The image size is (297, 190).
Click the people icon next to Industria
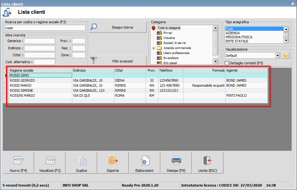pyautogui.click(x=159, y=38)
